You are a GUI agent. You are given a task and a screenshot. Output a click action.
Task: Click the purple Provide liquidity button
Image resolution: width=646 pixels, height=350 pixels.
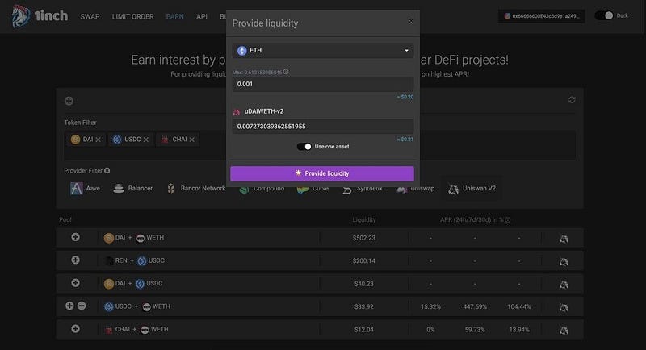[x=321, y=173]
